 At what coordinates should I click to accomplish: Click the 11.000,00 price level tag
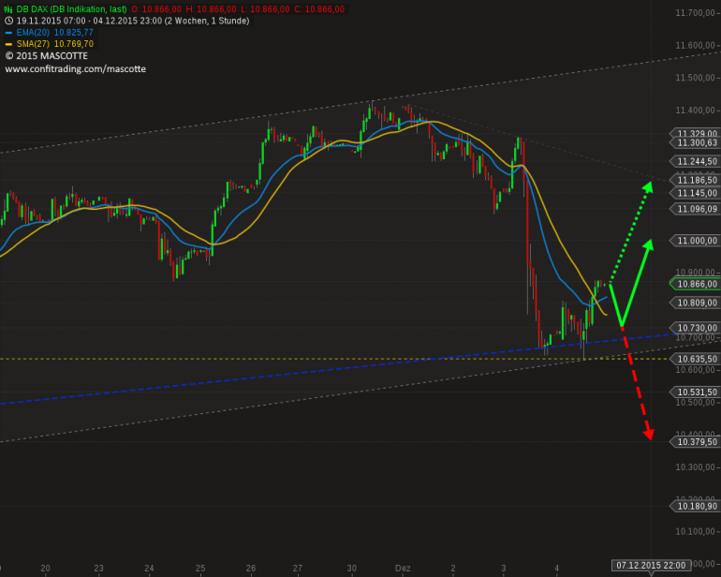695,241
